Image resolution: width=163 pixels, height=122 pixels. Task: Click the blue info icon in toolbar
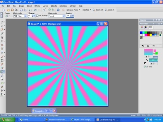(x=58, y=10)
